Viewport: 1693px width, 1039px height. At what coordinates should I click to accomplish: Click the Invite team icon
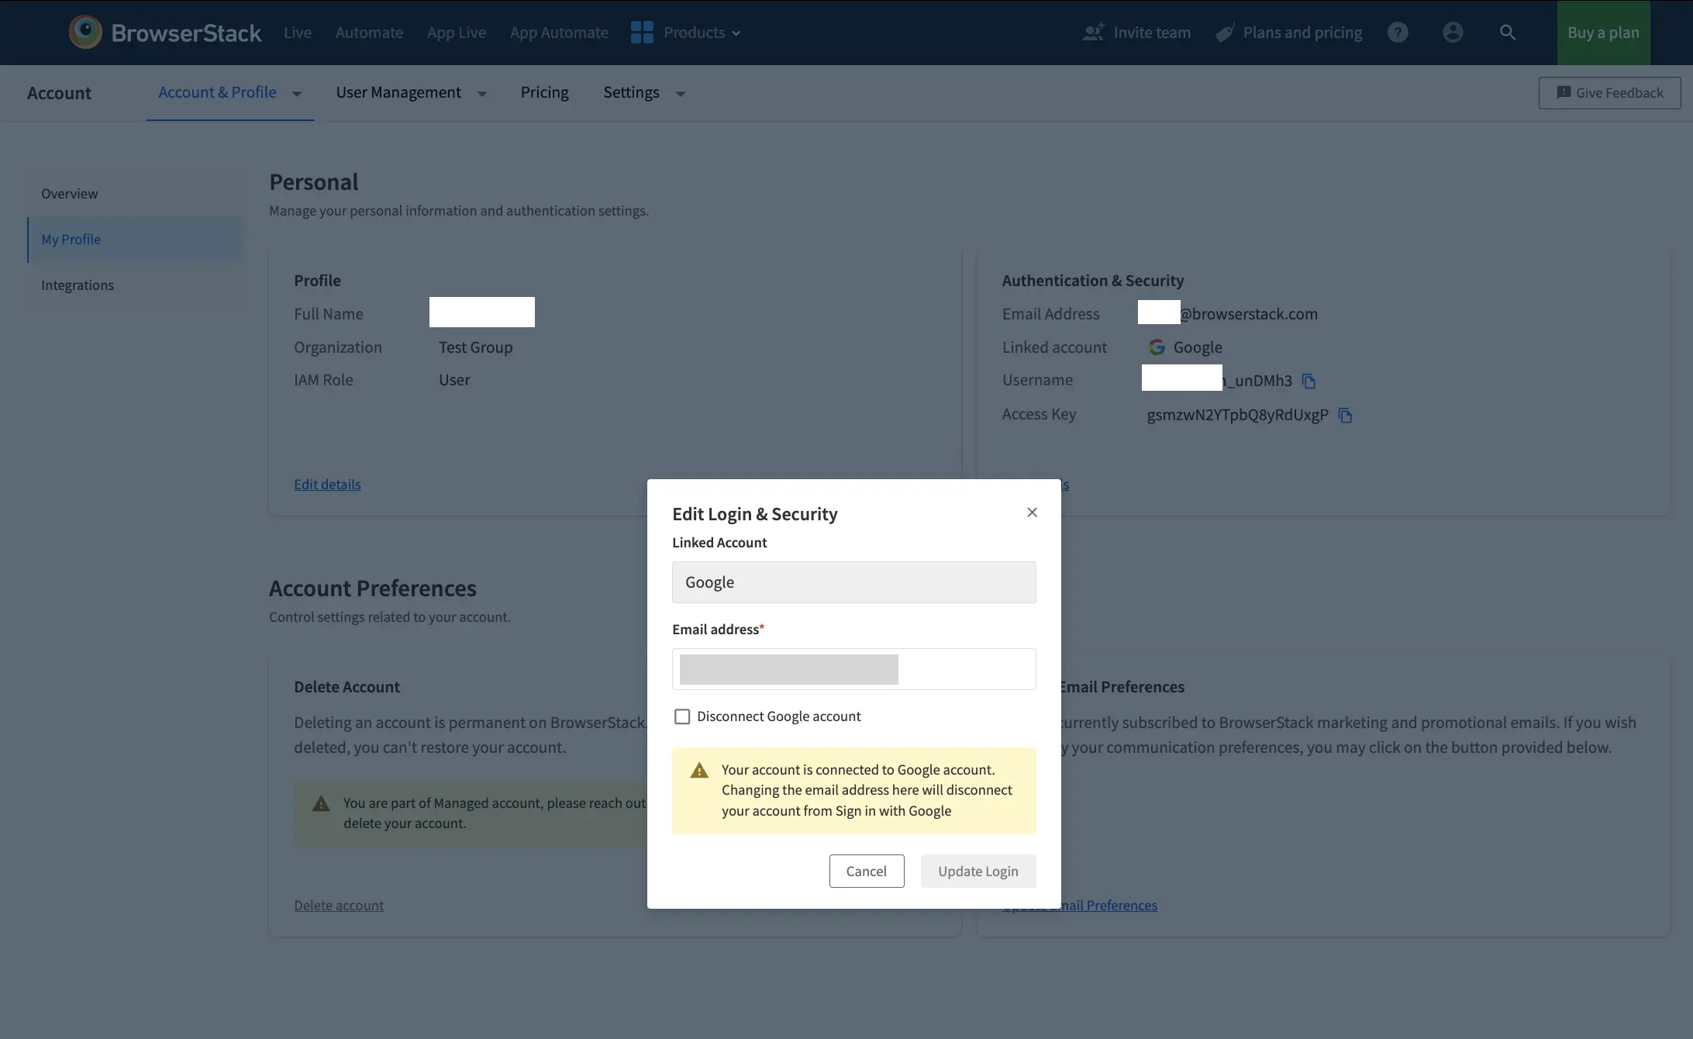point(1093,33)
